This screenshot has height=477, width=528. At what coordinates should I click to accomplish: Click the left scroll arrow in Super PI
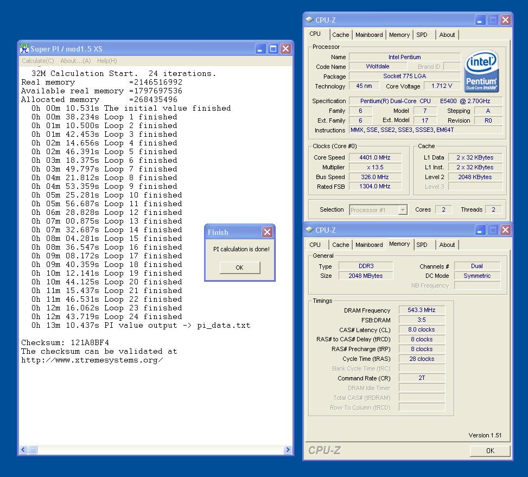(23, 450)
